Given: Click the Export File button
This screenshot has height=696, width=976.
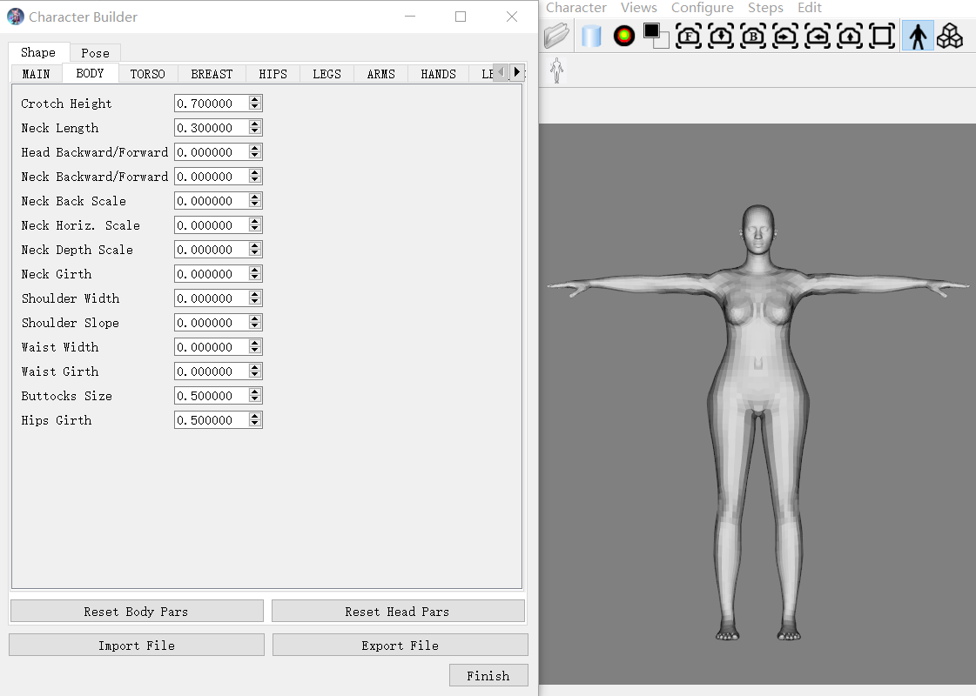Looking at the screenshot, I should tap(400, 646).
